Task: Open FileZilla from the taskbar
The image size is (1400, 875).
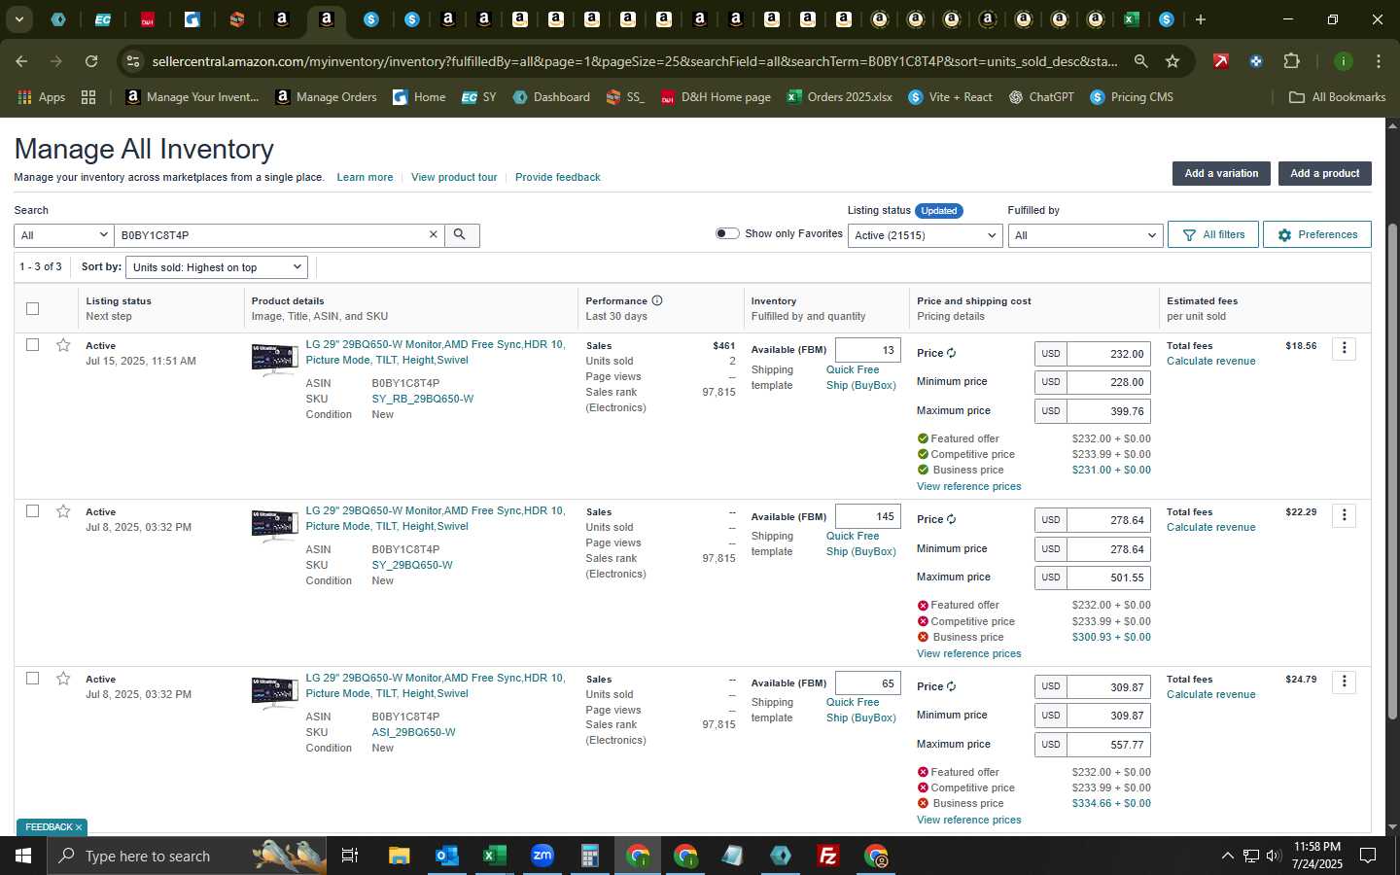Action: tap(828, 856)
